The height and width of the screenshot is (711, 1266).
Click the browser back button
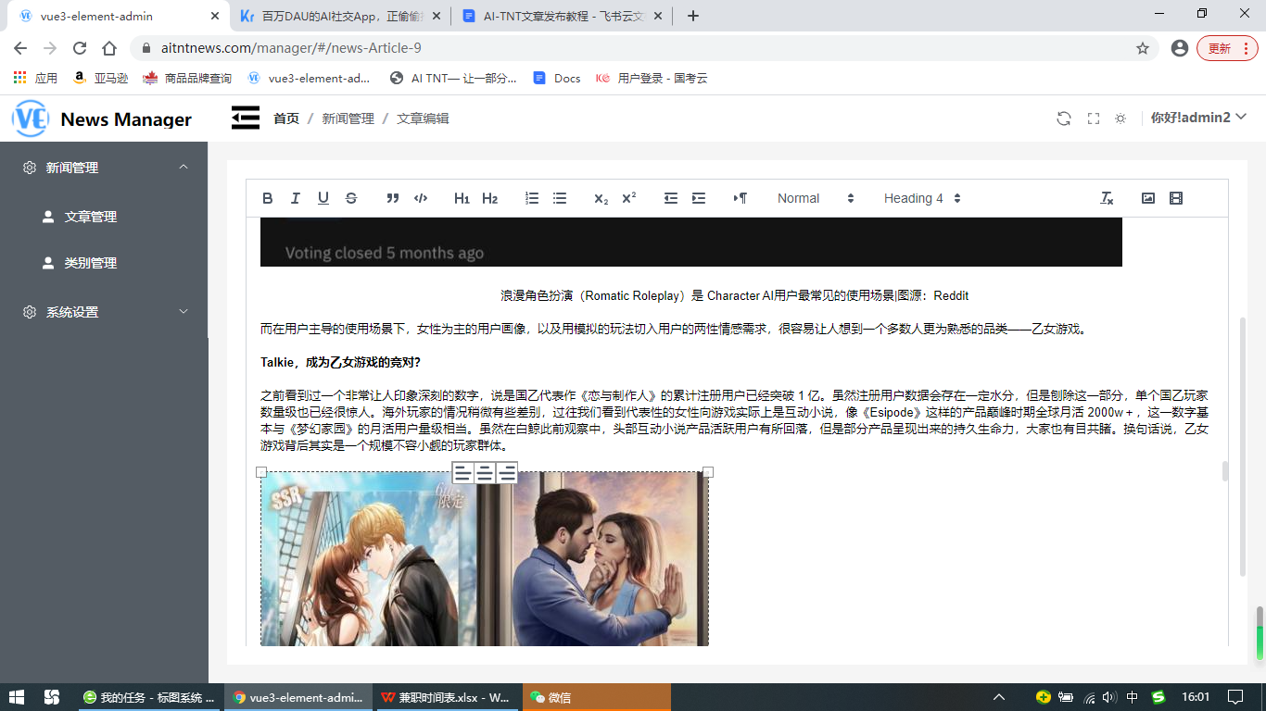19,48
